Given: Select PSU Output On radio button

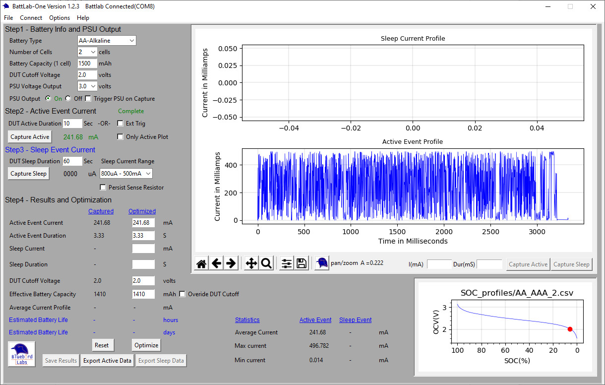Looking at the screenshot, I should coord(48,98).
